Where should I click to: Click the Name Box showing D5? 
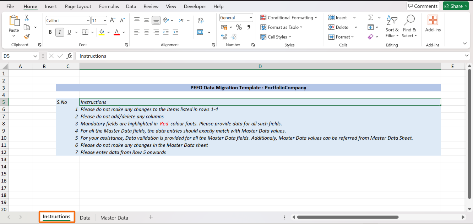pos(17,56)
